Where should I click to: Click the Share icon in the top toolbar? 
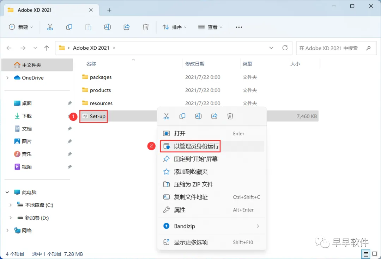[127, 27]
